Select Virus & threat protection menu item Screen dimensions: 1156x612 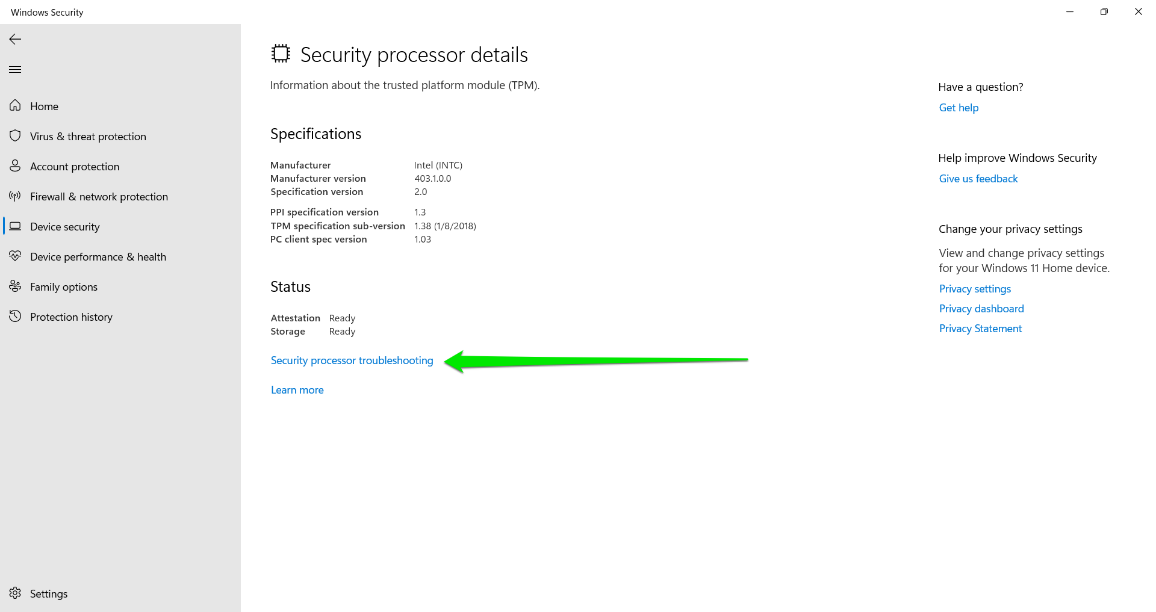click(x=88, y=137)
